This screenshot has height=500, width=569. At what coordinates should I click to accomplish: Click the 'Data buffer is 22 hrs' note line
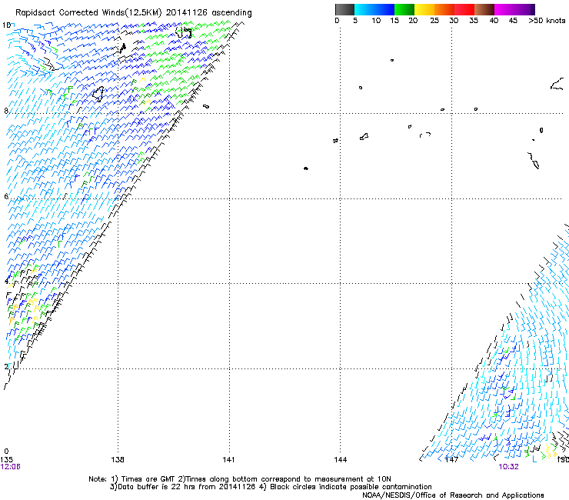[271, 487]
